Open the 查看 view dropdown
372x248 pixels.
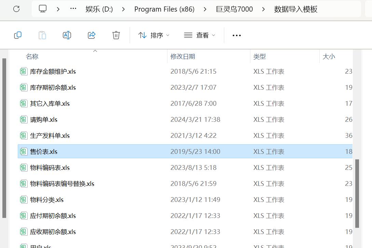point(200,35)
